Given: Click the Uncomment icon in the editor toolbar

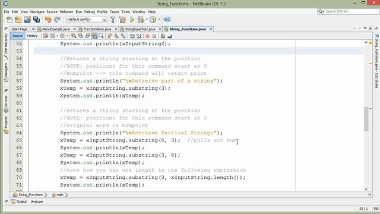Looking at the screenshot, I should click(170, 36).
